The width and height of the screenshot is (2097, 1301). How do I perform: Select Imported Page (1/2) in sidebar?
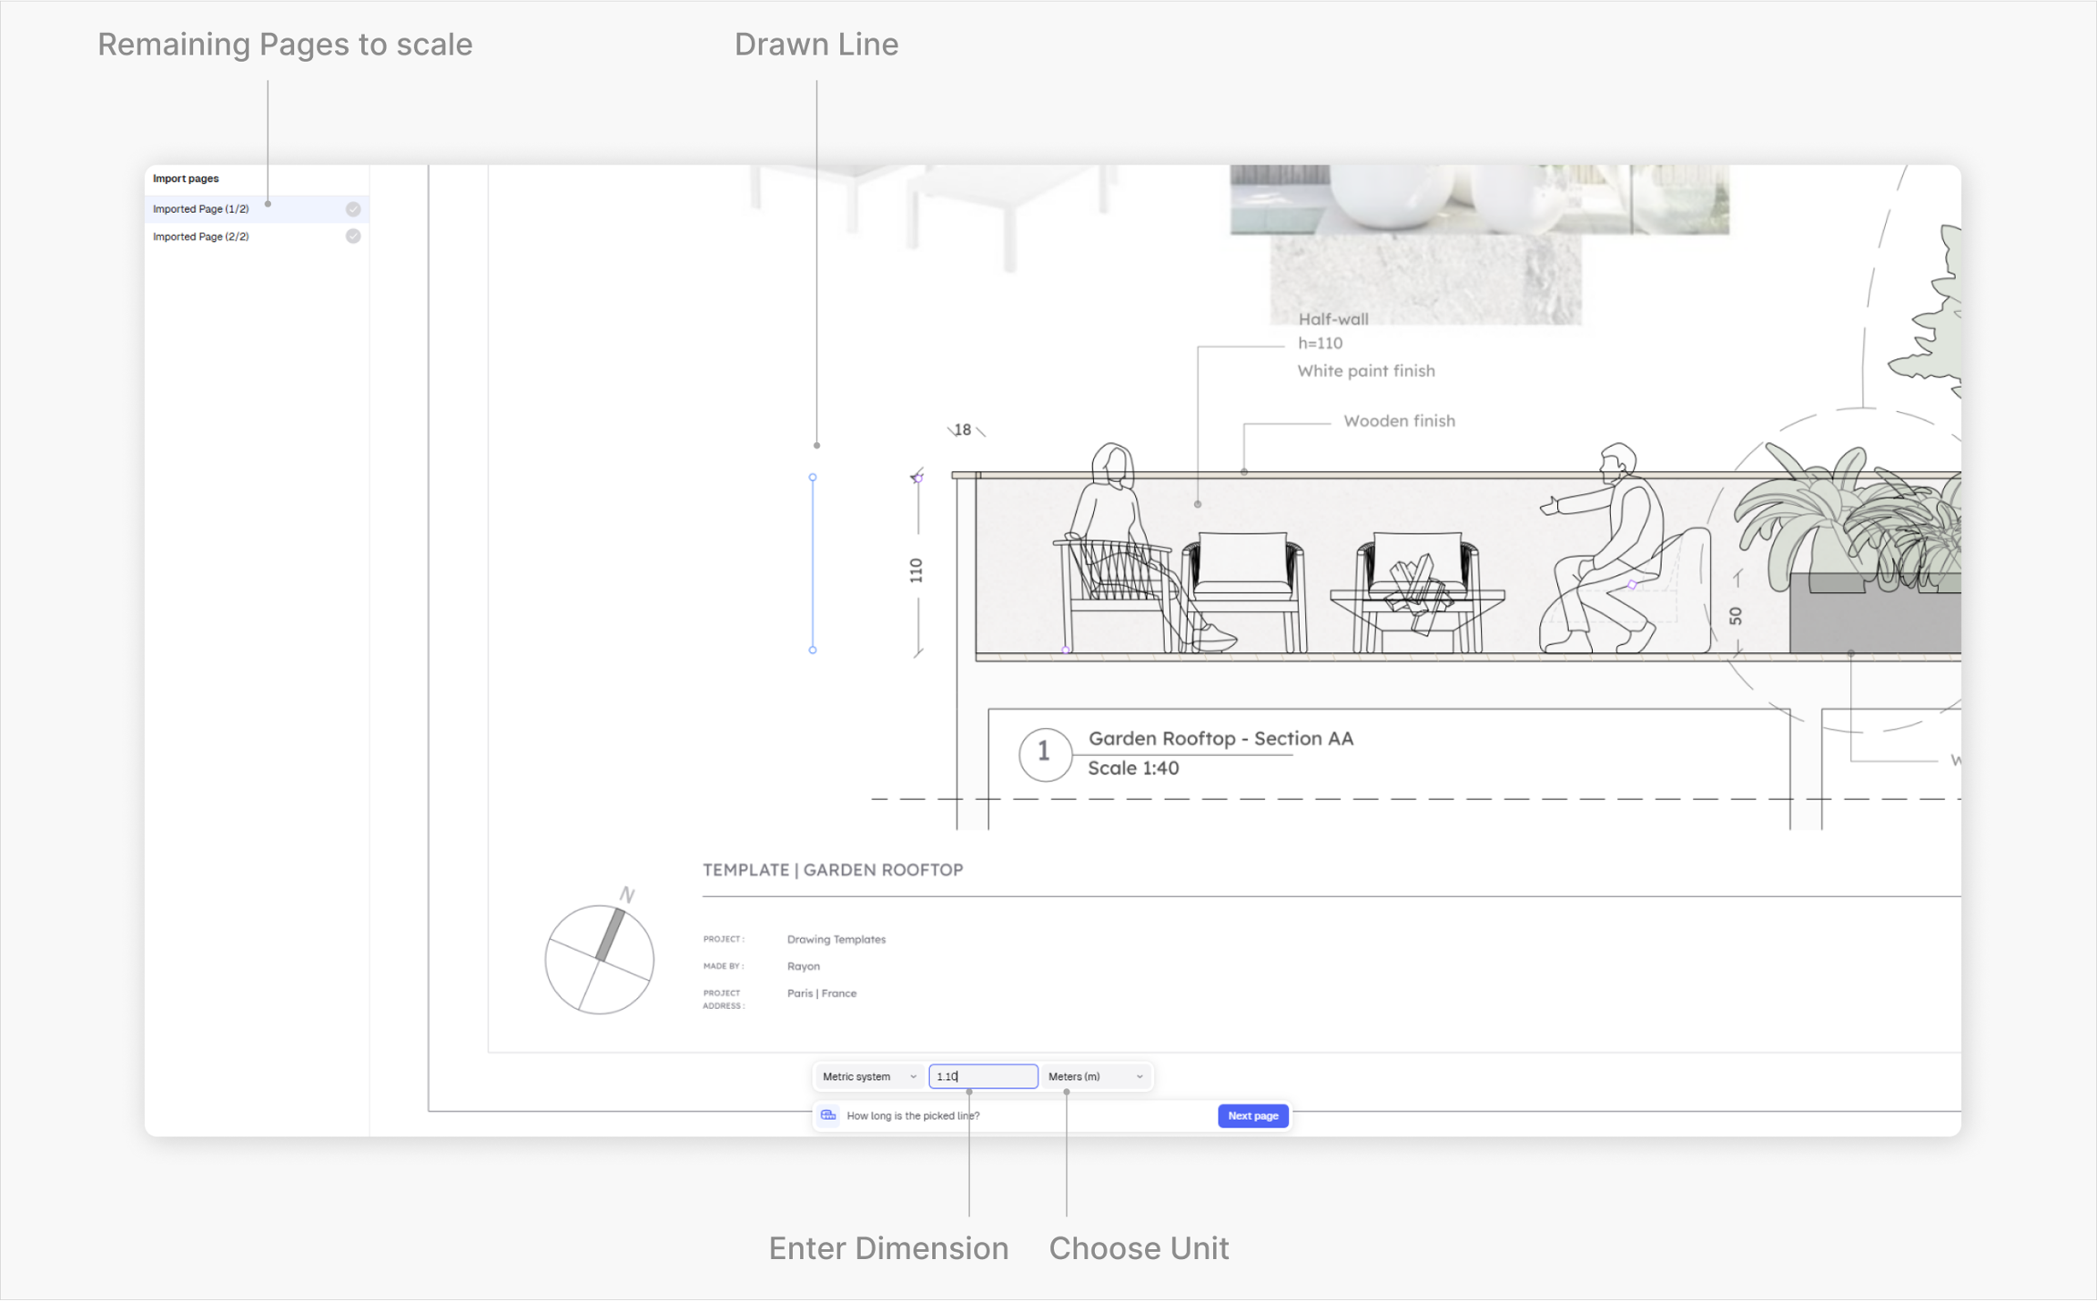[257, 209]
